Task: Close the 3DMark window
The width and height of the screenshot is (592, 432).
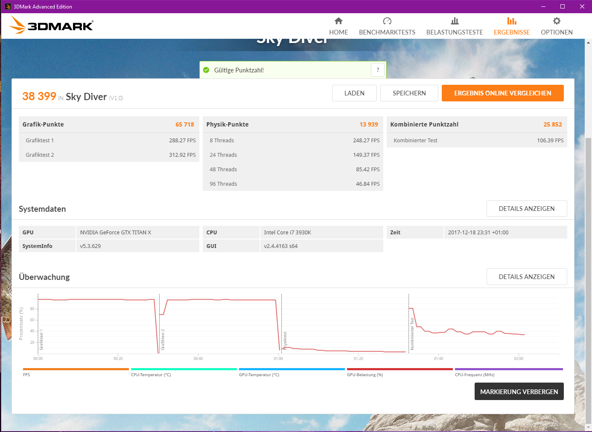Action: [x=582, y=6]
